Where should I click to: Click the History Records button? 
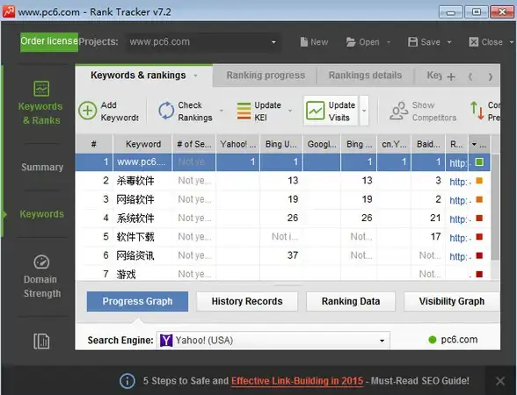(x=247, y=302)
